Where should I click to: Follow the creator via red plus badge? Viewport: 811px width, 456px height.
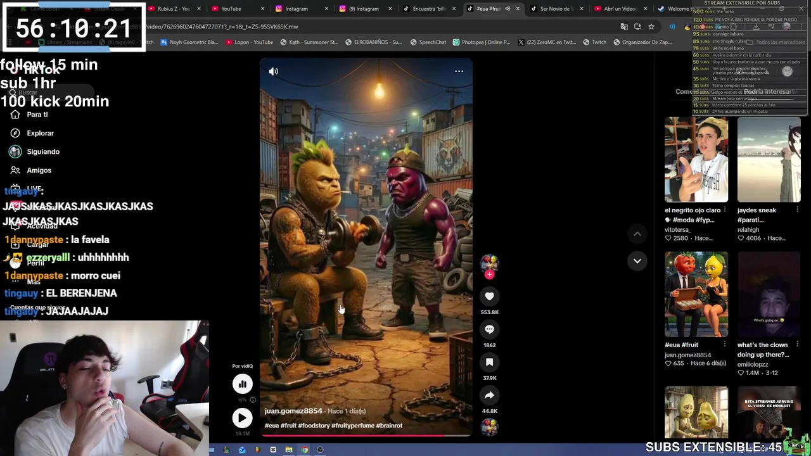click(x=489, y=275)
